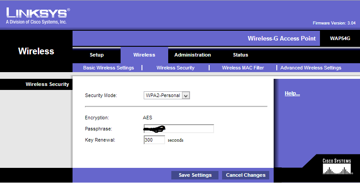Click the Firmware Version: 3.04 text
Screen dimensions: 360x183
pos(334,23)
